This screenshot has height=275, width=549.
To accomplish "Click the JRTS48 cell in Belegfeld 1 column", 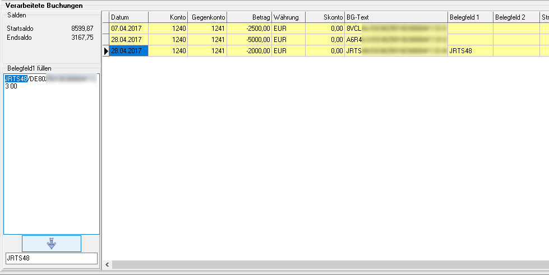I will pos(470,51).
